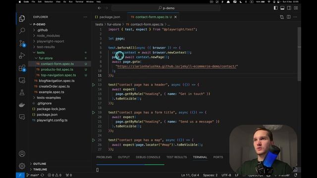Switch to the PROBLEMS panel tab
Image resolution: width=317 pixels, height=178 pixels.
coord(104,157)
